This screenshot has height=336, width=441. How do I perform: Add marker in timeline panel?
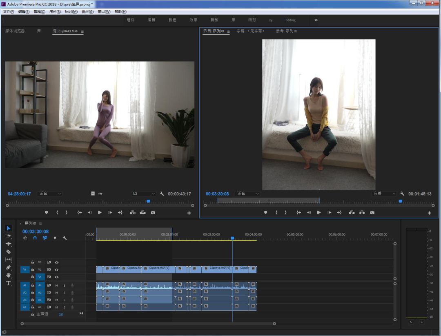tap(55, 238)
